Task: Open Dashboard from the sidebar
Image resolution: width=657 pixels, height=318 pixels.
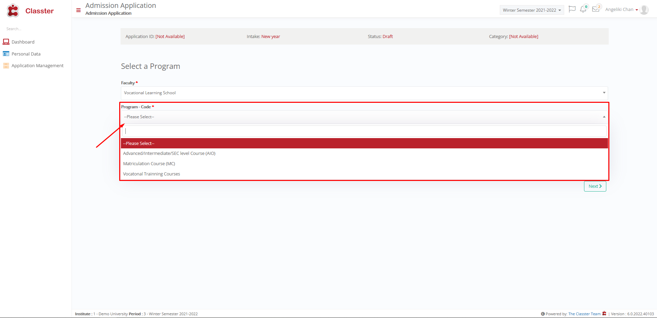Action: coord(23,42)
